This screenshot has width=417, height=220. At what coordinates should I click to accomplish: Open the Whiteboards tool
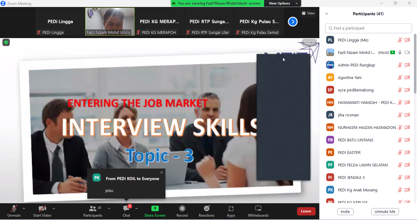(258, 211)
